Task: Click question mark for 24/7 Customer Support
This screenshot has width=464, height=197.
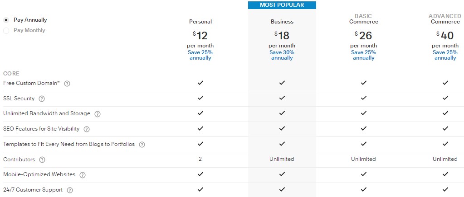Action: pyautogui.click(x=70, y=190)
